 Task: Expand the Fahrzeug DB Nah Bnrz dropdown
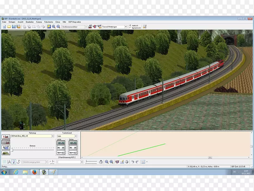[x=53, y=136]
